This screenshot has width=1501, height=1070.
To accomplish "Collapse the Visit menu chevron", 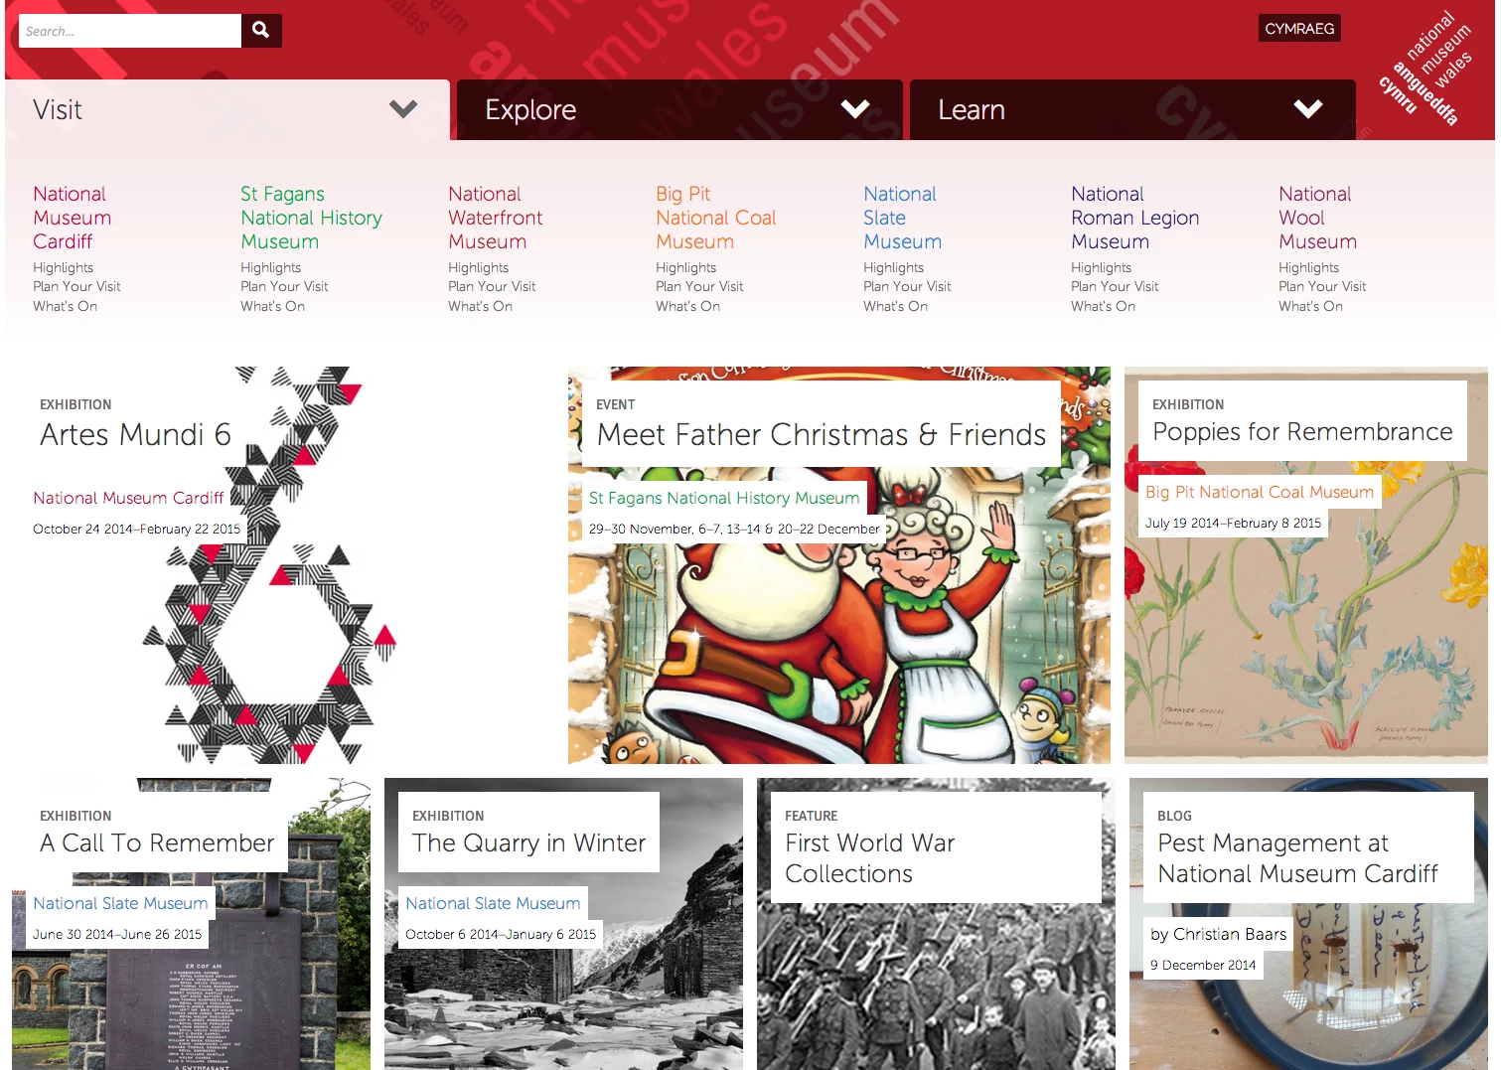I will click(403, 109).
